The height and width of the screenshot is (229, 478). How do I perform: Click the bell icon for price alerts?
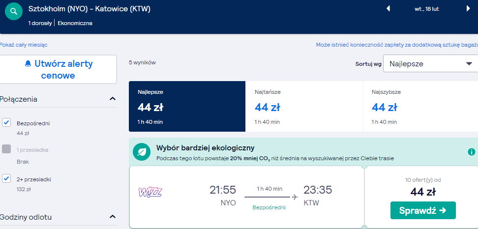point(28,64)
